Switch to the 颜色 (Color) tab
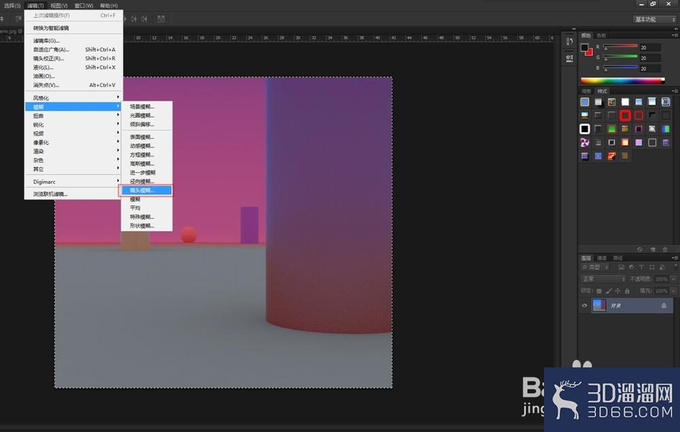Viewport: 680px width, 432px height. point(586,35)
